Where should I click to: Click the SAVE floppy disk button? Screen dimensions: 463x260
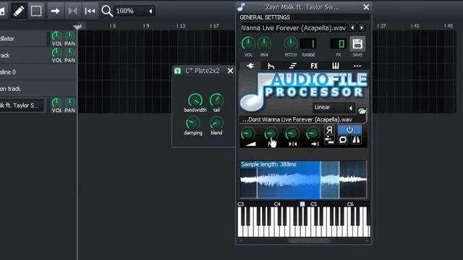pos(357,44)
